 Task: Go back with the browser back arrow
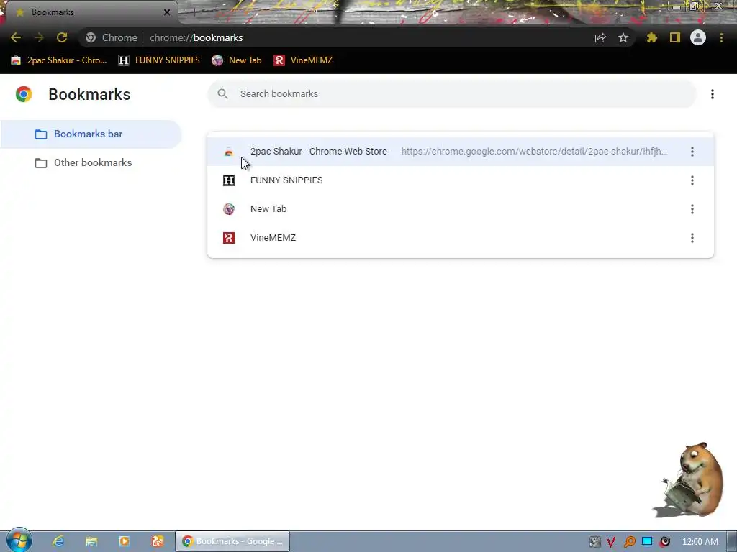16,37
